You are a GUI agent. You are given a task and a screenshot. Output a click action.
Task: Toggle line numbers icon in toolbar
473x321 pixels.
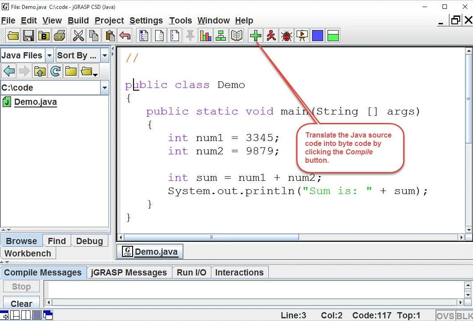[175, 35]
